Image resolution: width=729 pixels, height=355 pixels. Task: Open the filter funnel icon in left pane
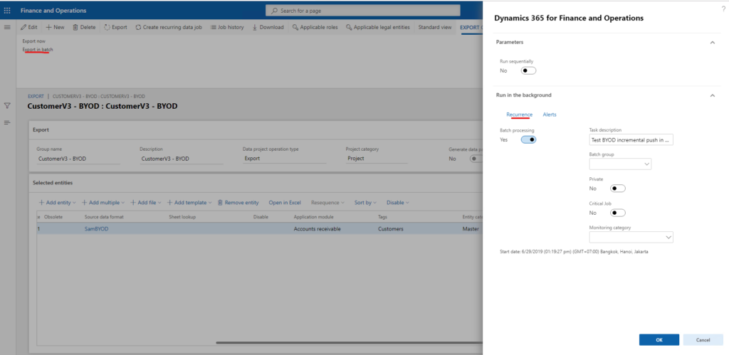click(x=7, y=106)
